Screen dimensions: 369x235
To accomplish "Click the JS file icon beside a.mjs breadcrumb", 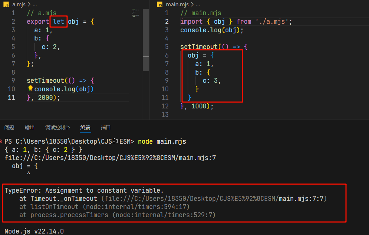I will point(6,4).
